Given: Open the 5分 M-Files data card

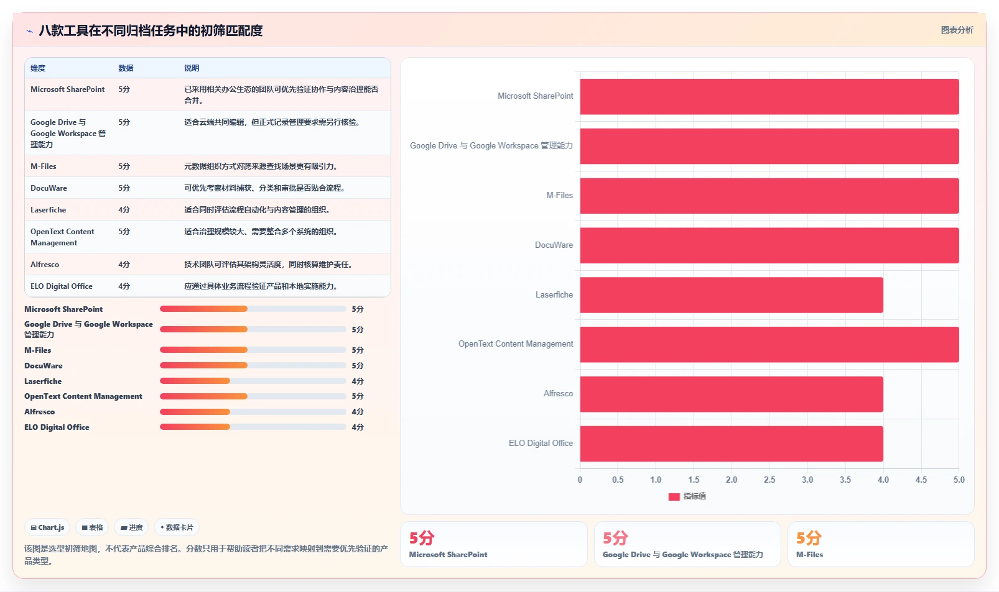Looking at the screenshot, I should point(881,544).
